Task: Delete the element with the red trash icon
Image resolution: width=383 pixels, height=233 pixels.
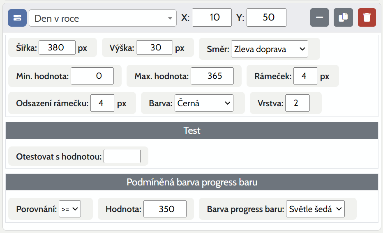Action: (x=367, y=18)
